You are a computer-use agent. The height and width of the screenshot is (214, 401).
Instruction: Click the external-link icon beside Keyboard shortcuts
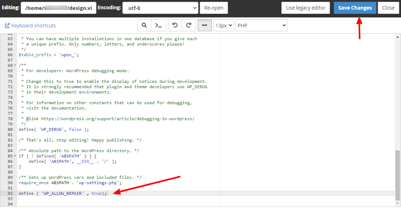[x=7, y=26]
